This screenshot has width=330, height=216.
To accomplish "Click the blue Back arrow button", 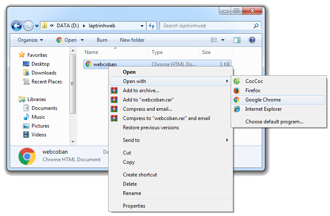I will 16,26.
